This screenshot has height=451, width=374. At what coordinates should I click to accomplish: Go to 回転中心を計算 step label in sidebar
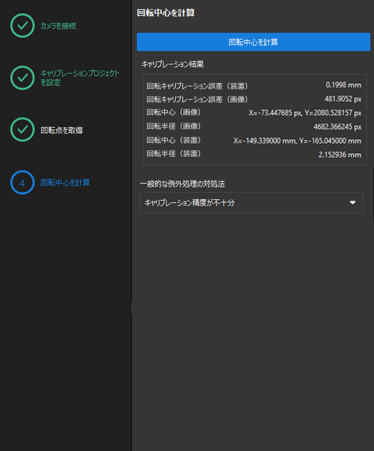pos(65,182)
